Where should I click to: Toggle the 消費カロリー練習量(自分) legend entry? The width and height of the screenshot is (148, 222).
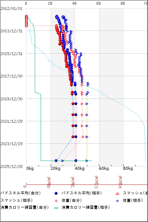coord(25,208)
